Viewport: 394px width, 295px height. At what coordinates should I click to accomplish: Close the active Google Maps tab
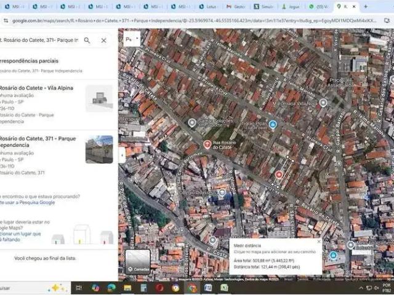click(354, 7)
